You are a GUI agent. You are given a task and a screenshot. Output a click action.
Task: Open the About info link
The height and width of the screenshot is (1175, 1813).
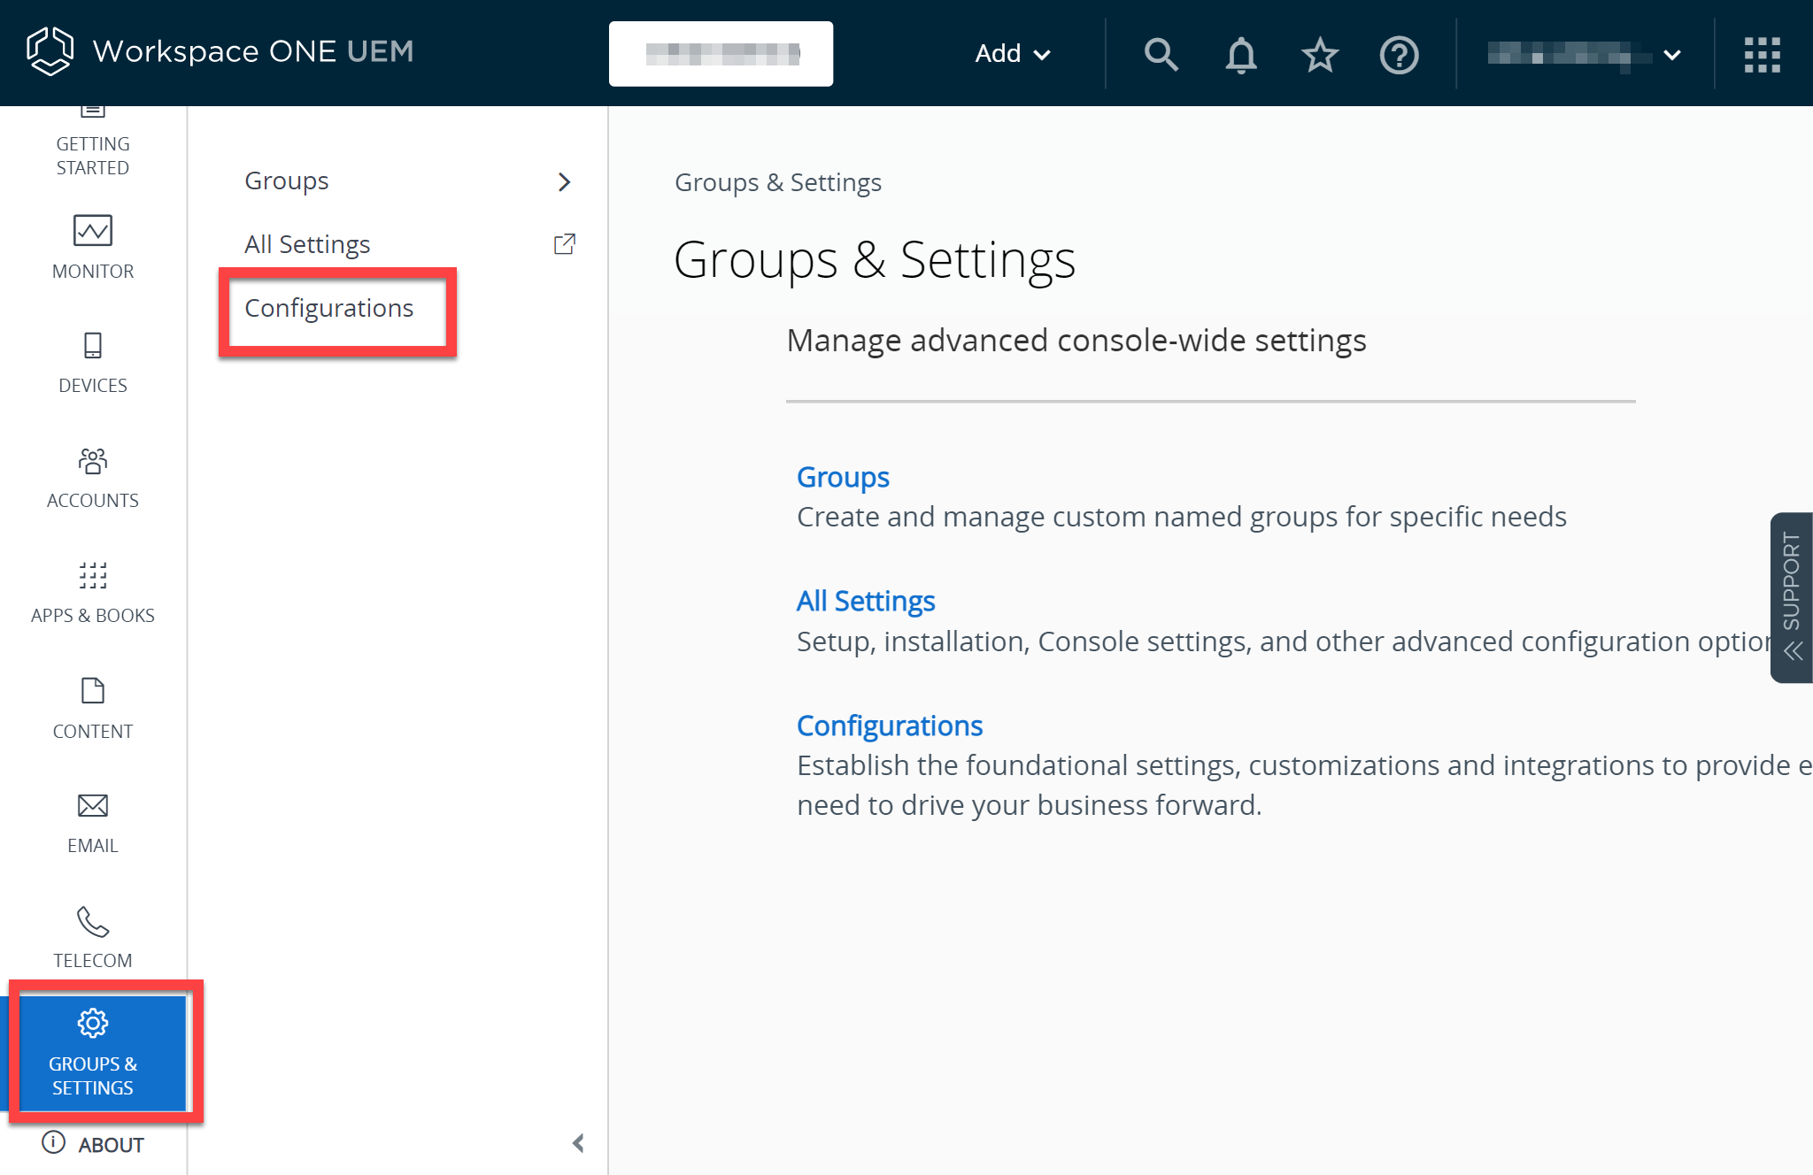click(93, 1144)
